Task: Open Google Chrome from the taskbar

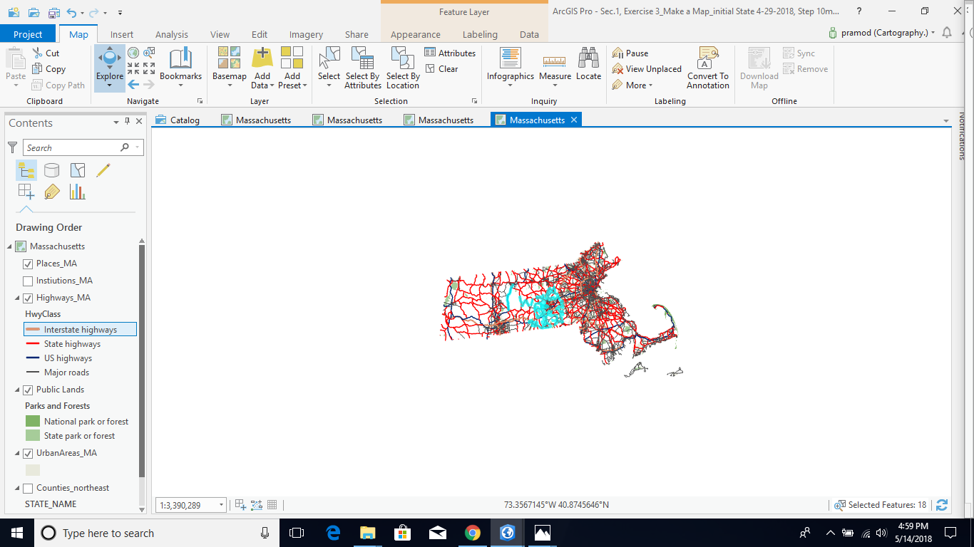Action: (x=472, y=533)
